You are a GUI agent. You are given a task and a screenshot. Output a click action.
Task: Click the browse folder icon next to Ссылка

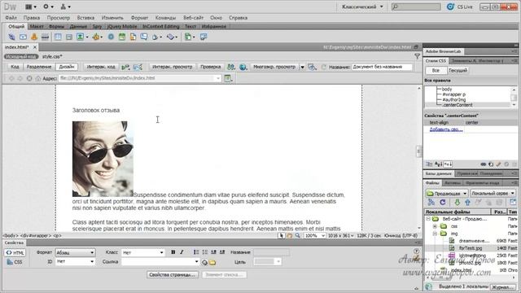pos(212,262)
